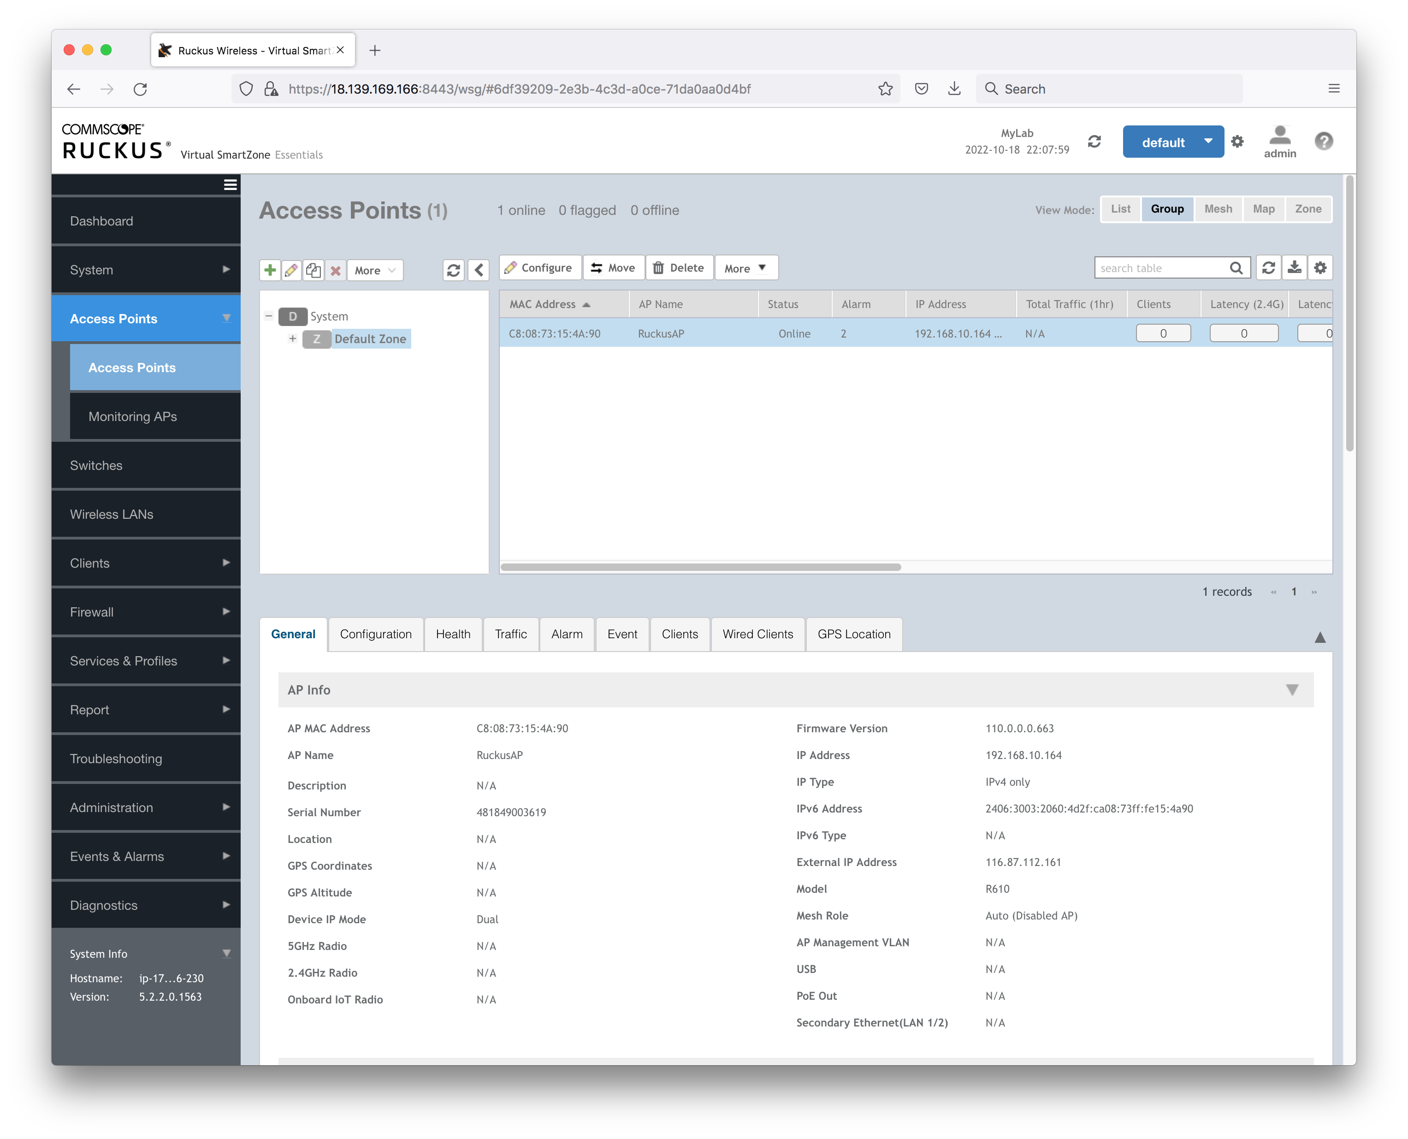Expand the System sidebar menu
The image size is (1408, 1139).
[146, 270]
